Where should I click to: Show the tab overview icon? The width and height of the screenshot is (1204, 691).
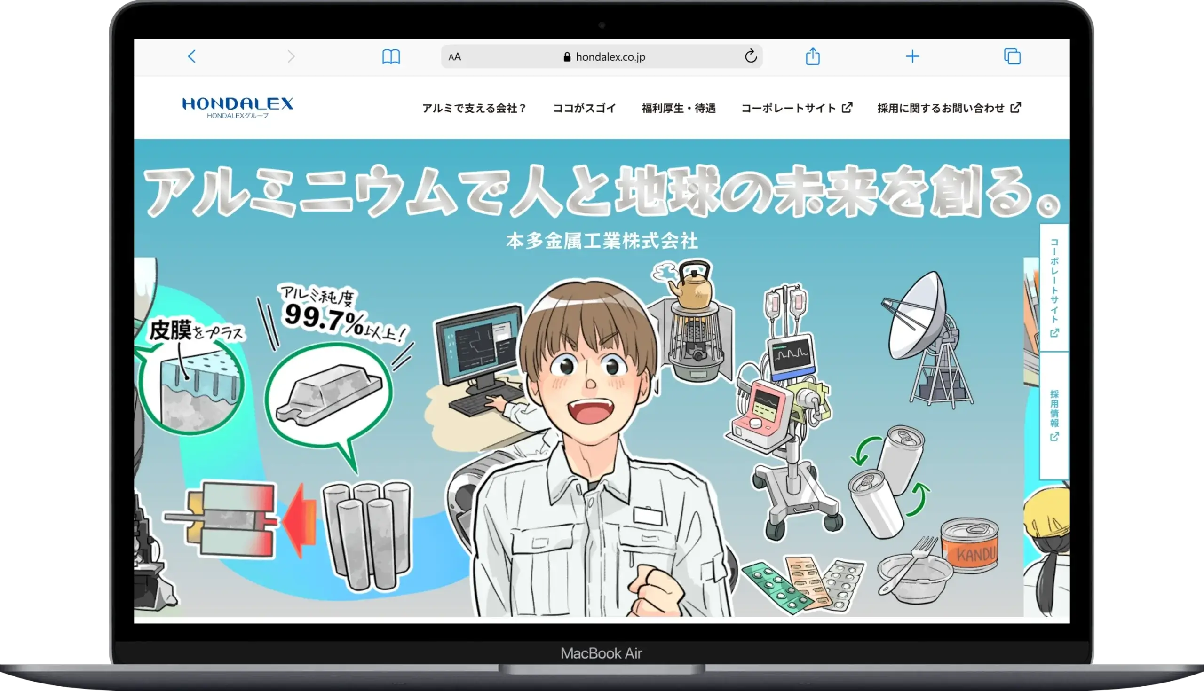tap(1012, 56)
